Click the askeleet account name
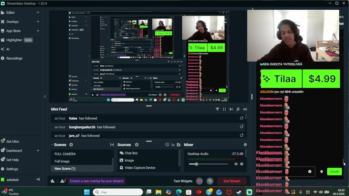Image resolution: width=349 pixels, height=196 pixels. [x=12, y=180]
